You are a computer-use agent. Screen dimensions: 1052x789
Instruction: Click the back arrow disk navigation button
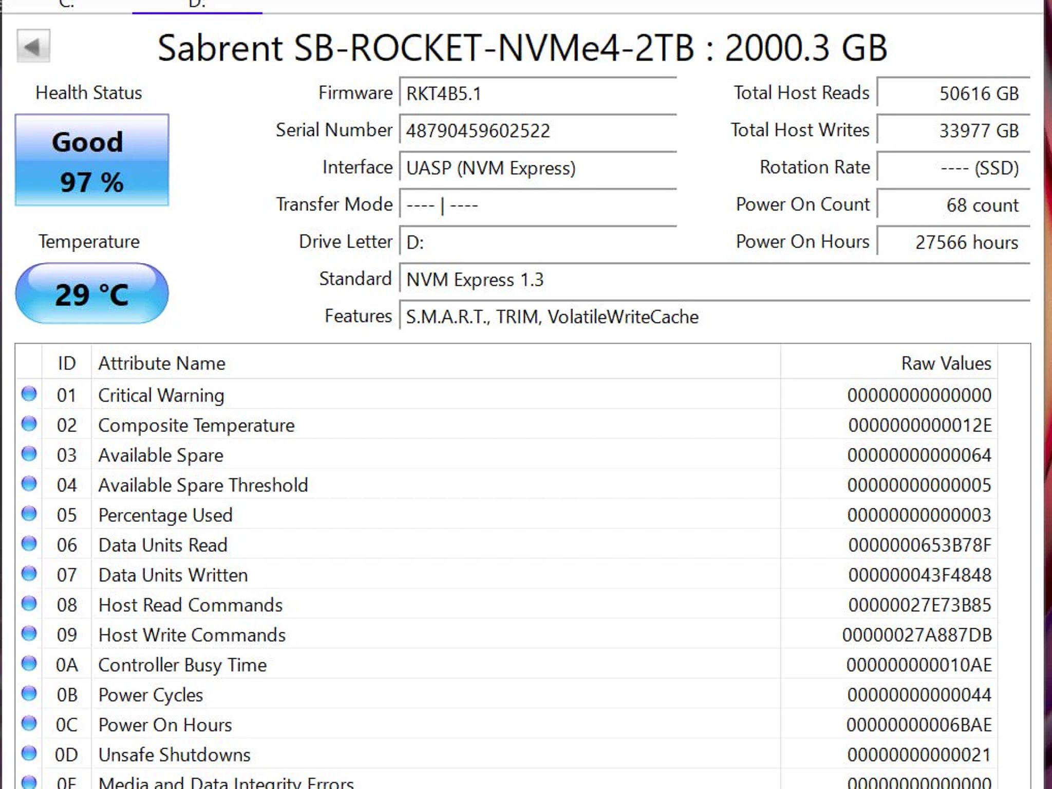33,46
